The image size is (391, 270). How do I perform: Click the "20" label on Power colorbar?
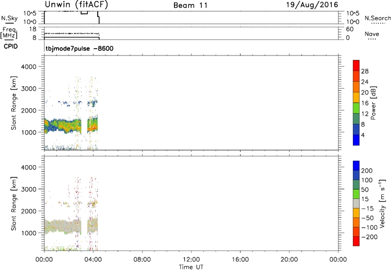coord(365,93)
